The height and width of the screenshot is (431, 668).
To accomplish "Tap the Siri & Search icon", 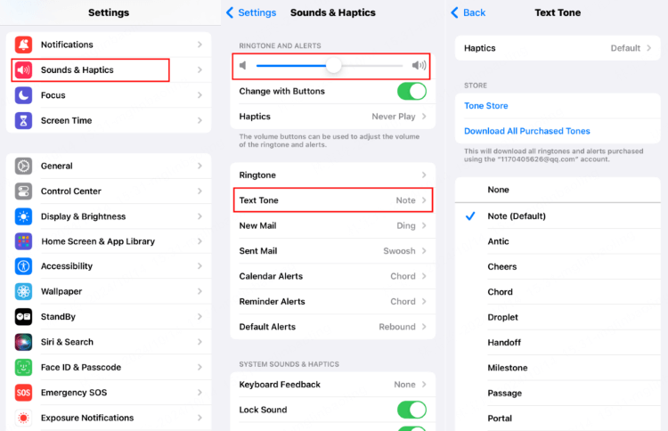I will pyautogui.click(x=24, y=342).
